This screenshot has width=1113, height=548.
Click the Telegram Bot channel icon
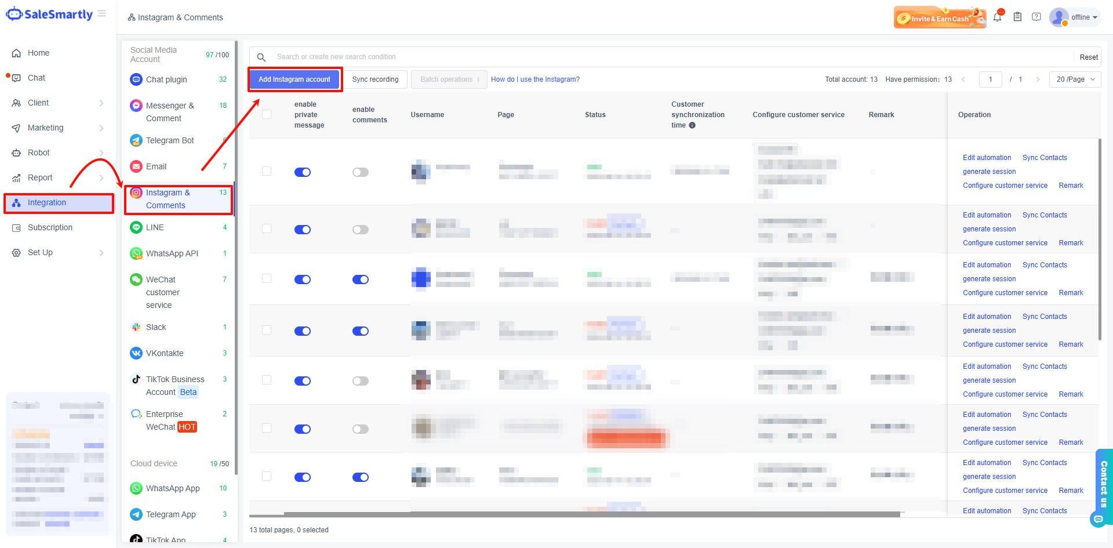click(x=136, y=140)
